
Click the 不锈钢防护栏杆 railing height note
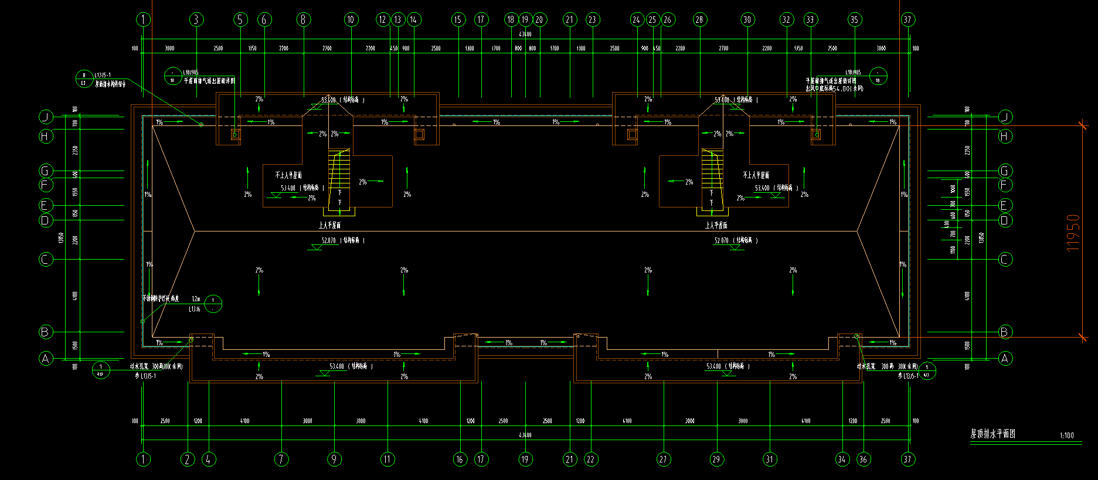[x=160, y=298]
